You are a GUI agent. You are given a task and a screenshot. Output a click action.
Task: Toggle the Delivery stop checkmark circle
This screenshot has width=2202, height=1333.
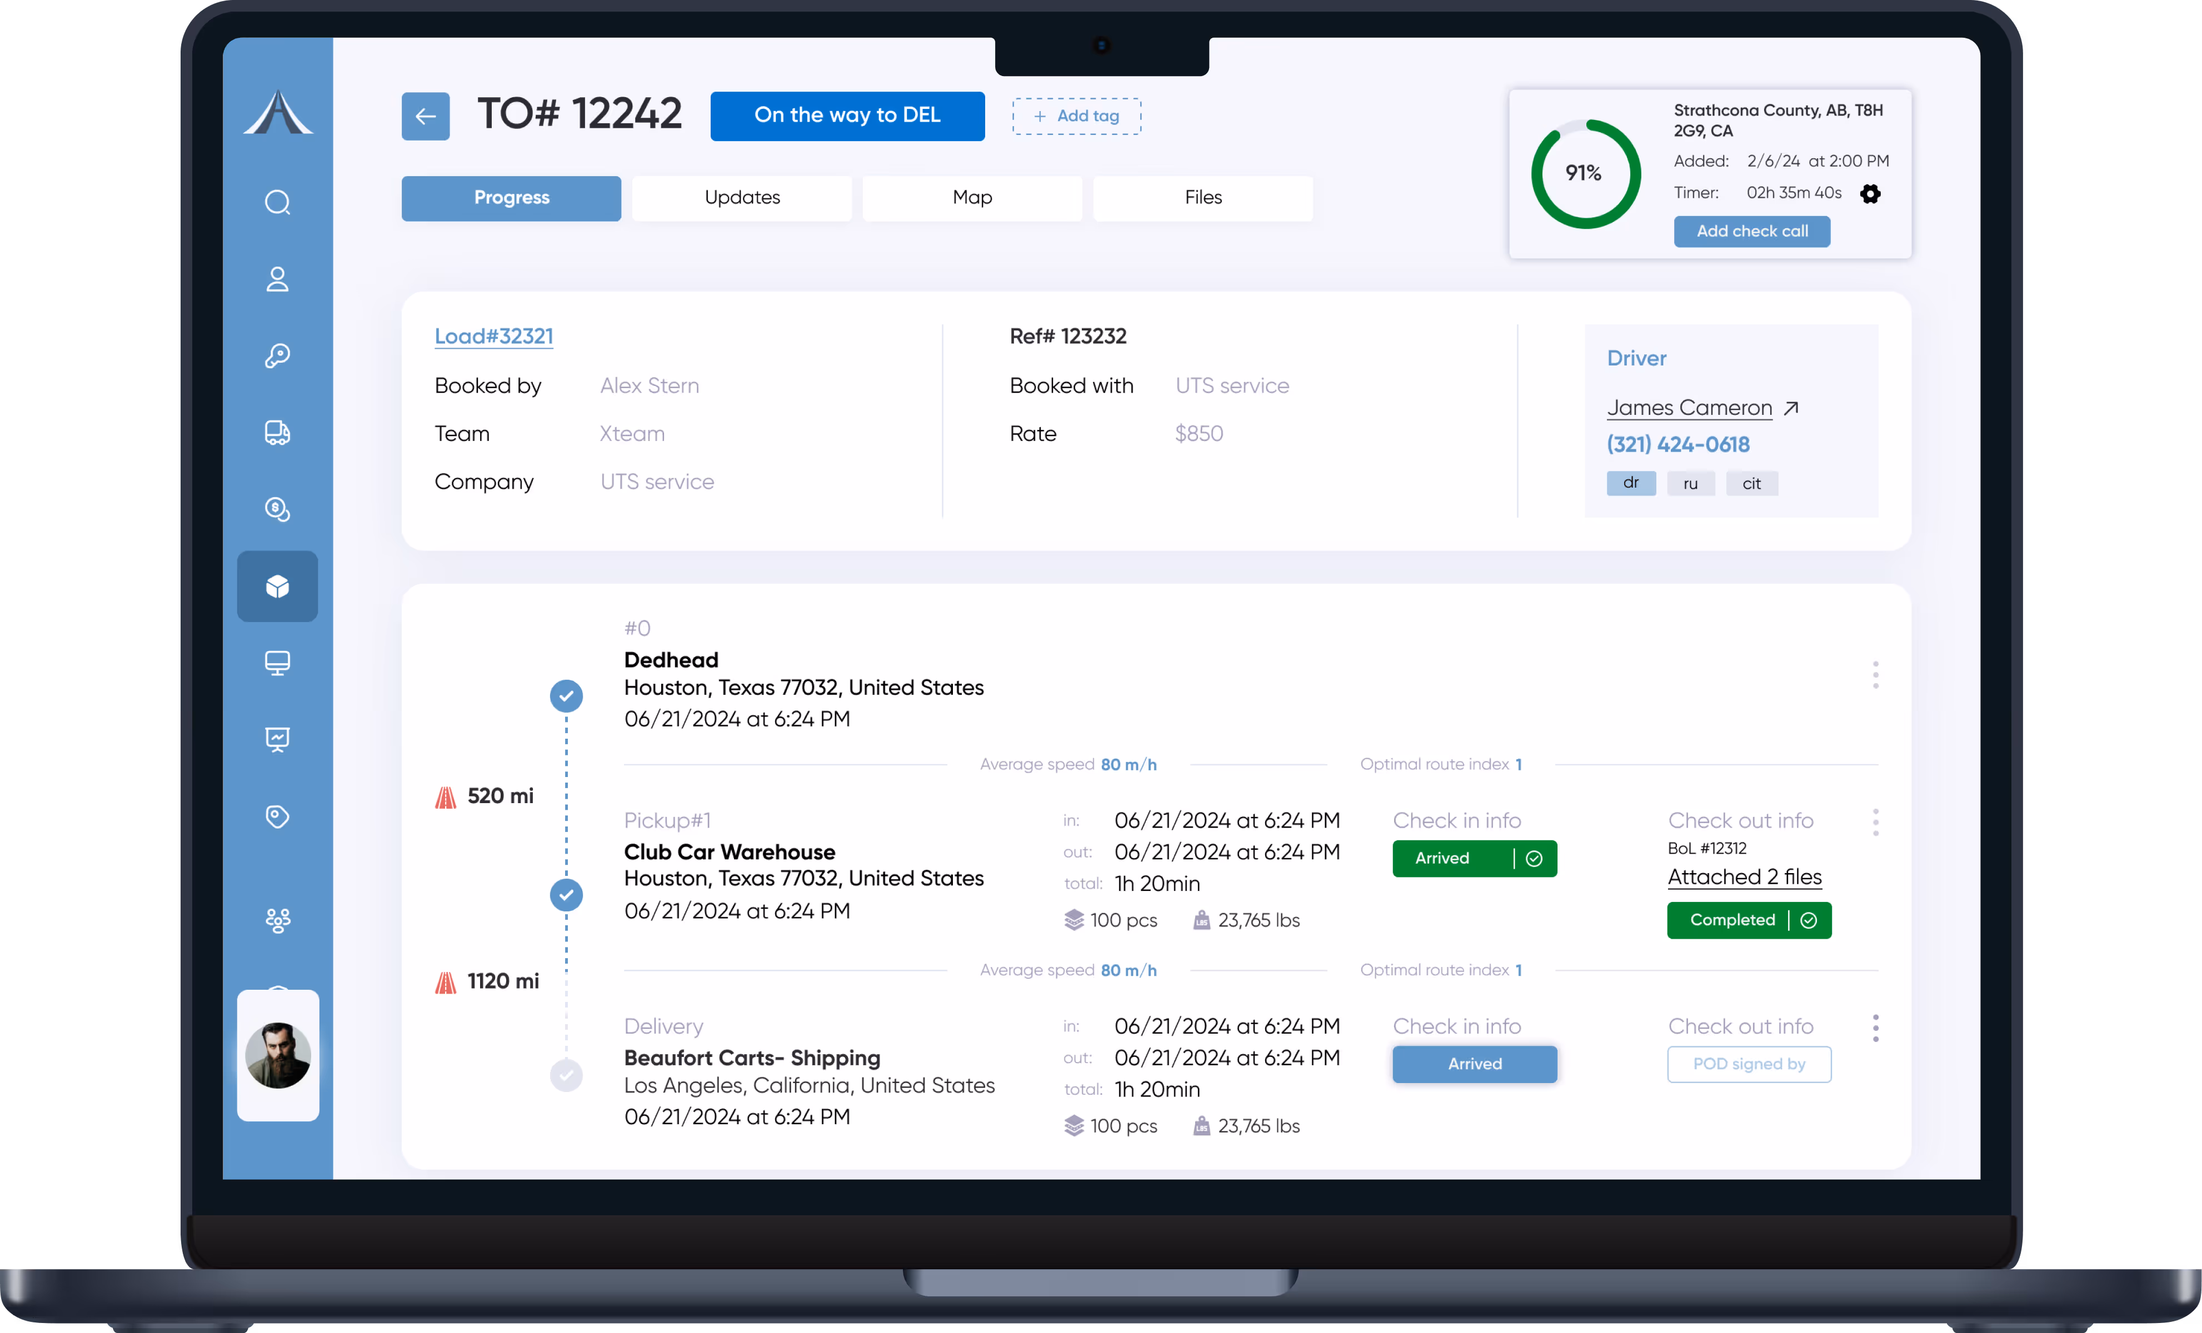click(566, 1075)
